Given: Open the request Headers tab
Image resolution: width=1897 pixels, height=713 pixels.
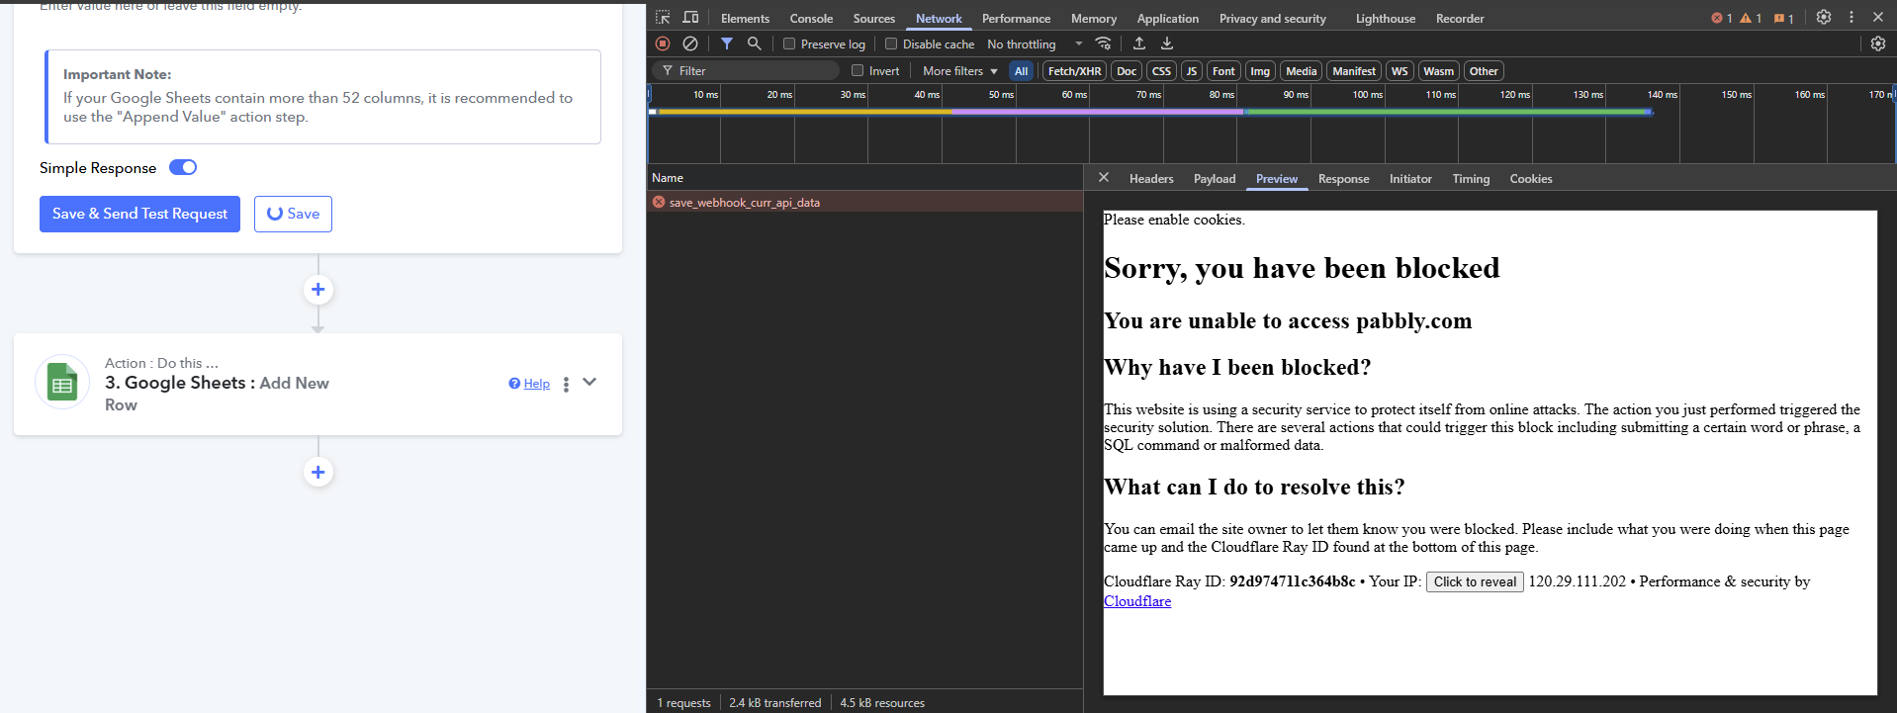Looking at the screenshot, I should pyautogui.click(x=1151, y=179).
